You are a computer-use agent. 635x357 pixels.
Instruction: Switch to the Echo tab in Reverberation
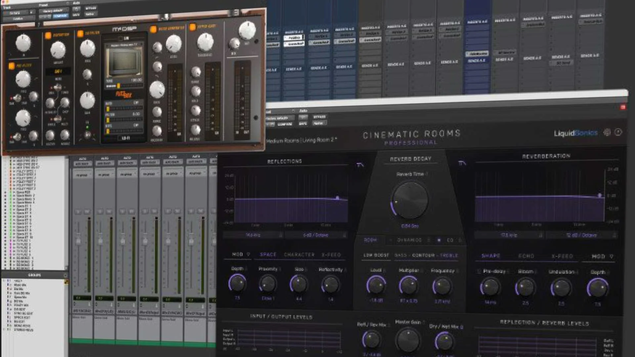click(x=526, y=256)
